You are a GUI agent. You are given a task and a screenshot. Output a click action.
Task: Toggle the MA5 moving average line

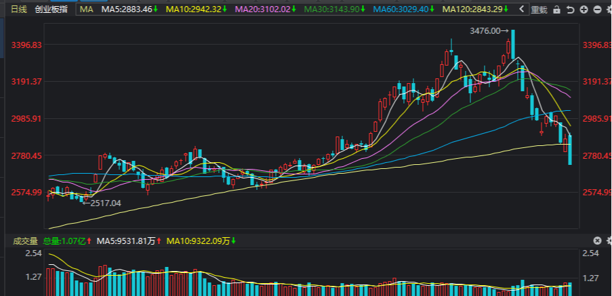(129, 9)
